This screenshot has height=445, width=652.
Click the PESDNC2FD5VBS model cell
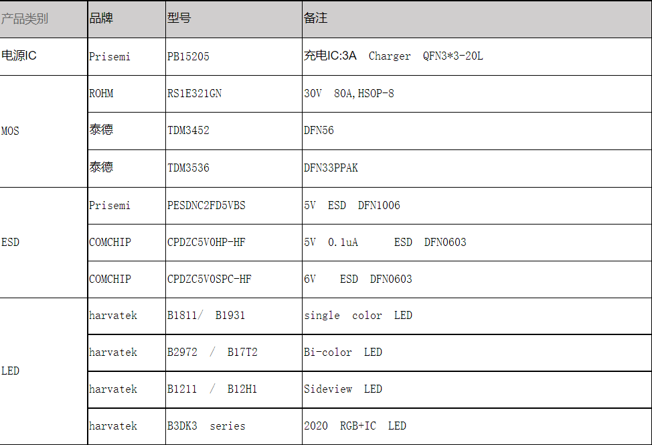(234, 206)
